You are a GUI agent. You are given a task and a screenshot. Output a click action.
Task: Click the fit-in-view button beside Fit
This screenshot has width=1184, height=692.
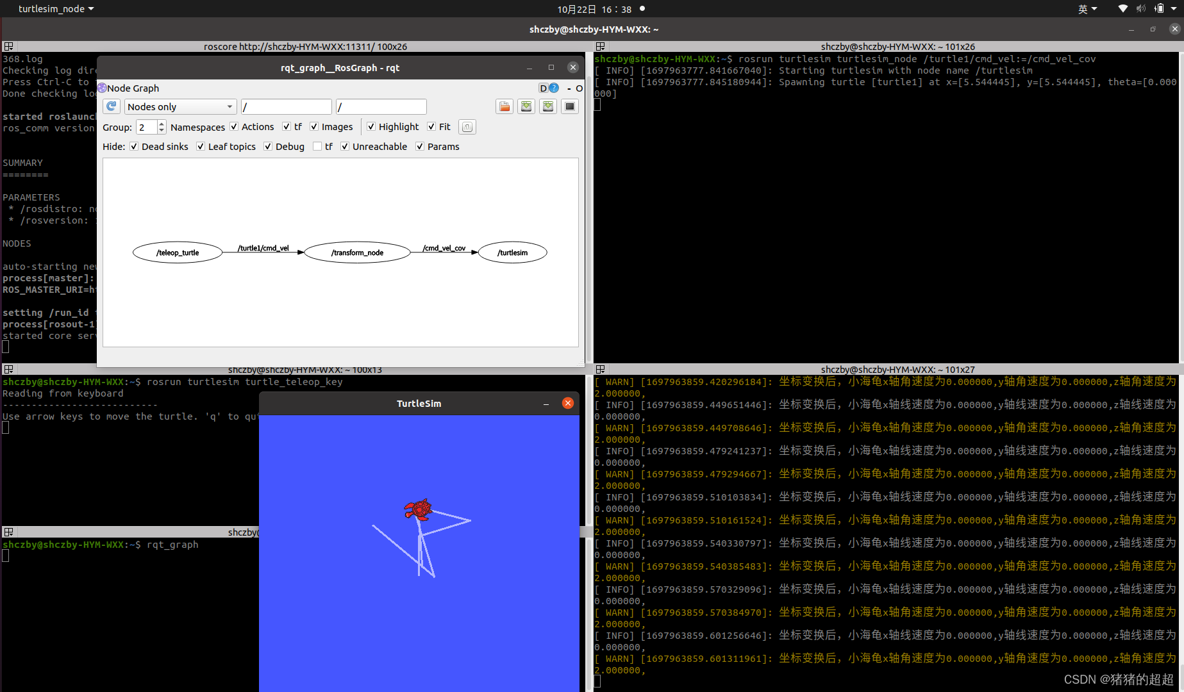tap(467, 127)
